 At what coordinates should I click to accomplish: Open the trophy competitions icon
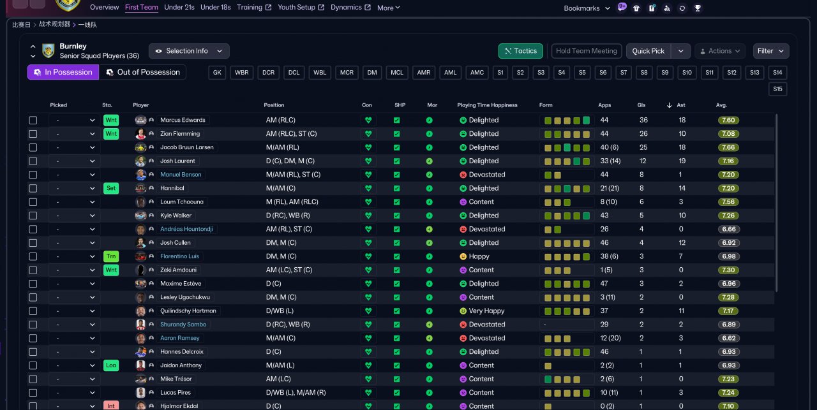coord(698,8)
